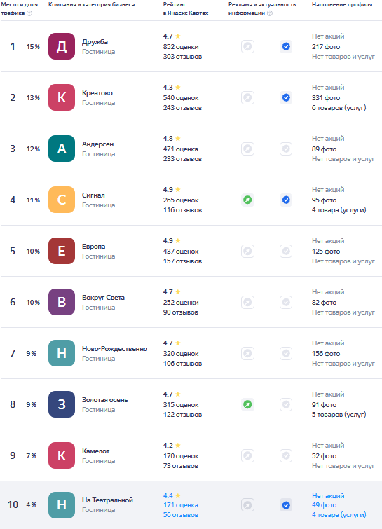Click the grey advertising icon for Камелот
This screenshot has height=529, width=382.
pyautogui.click(x=247, y=456)
